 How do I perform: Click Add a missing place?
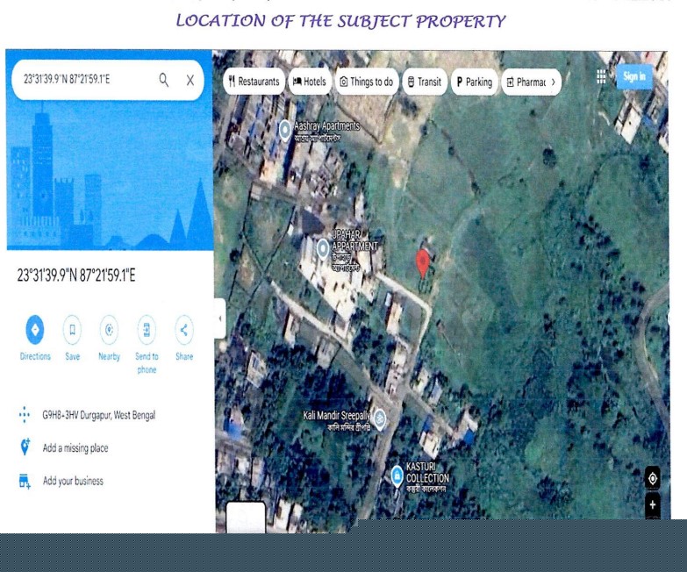click(x=75, y=447)
